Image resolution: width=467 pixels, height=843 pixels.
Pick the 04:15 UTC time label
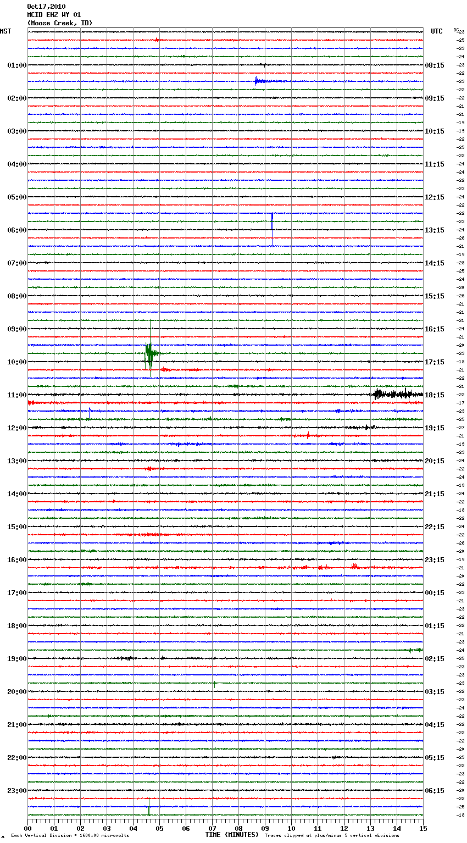click(435, 724)
